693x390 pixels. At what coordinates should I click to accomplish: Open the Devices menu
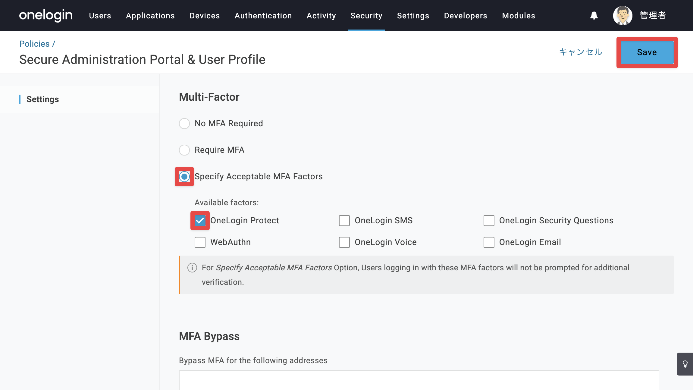click(205, 16)
